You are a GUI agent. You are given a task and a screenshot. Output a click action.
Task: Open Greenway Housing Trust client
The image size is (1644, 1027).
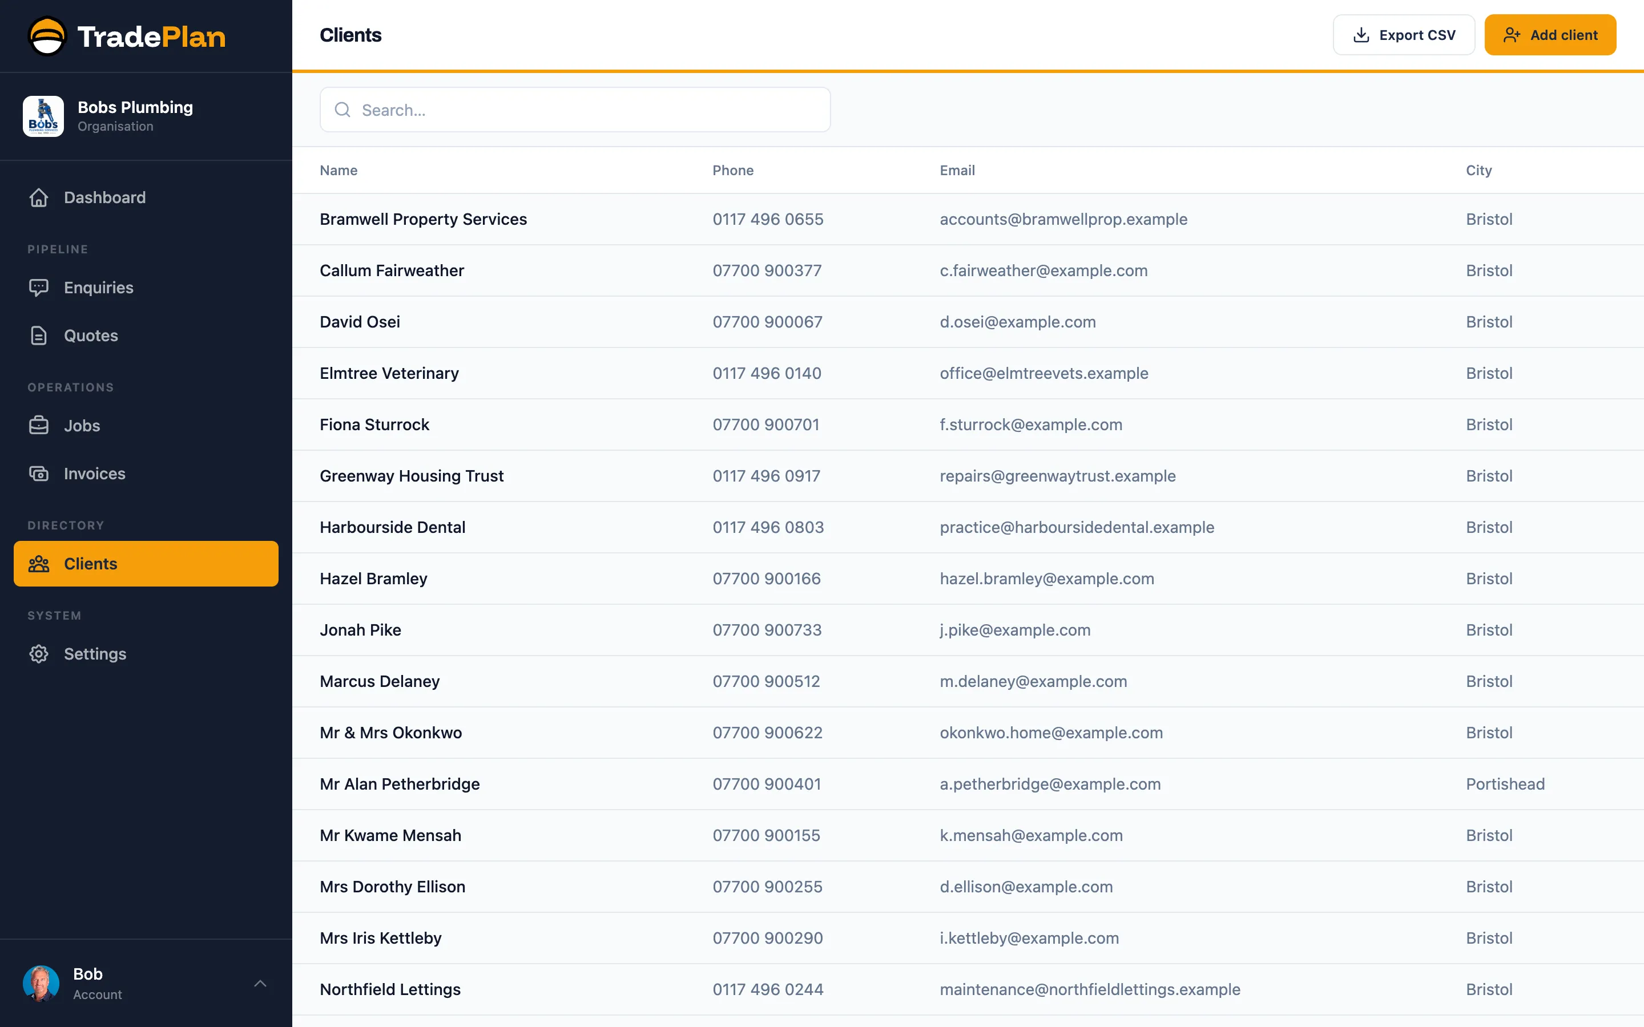[x=968, y=476]
